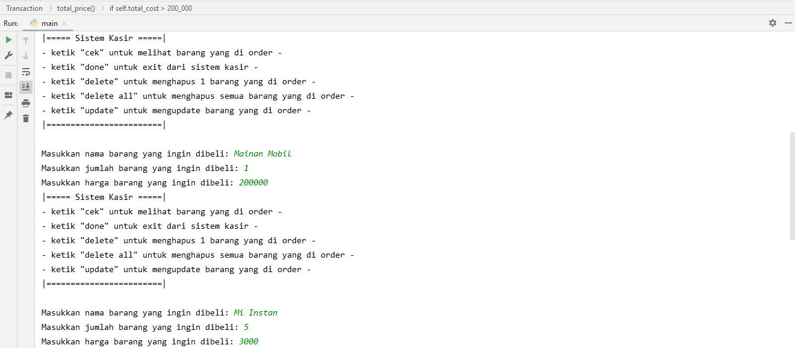The image size is (795, 348).
Task: Pin the Run tab with the pin icon
Action: [x=8, y=115]
